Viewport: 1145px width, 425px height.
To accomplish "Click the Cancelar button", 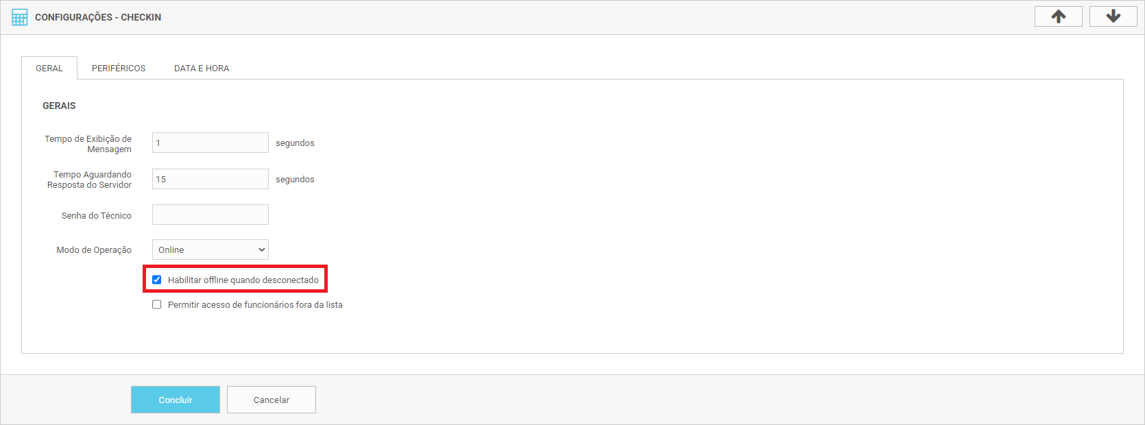I will tap(272, 400).
